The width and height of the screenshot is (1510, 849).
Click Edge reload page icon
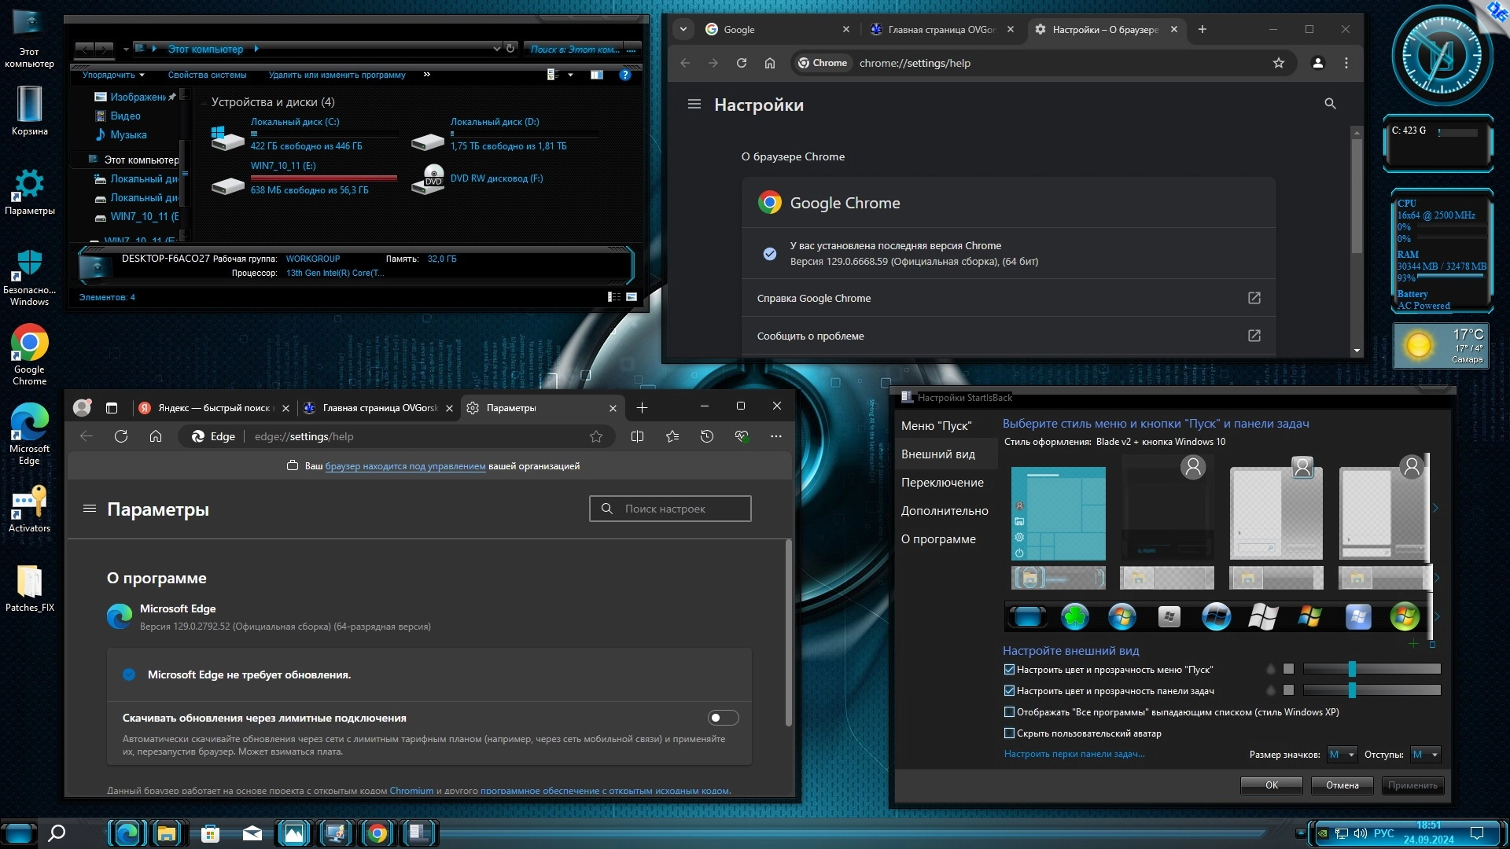coord(120,436)
